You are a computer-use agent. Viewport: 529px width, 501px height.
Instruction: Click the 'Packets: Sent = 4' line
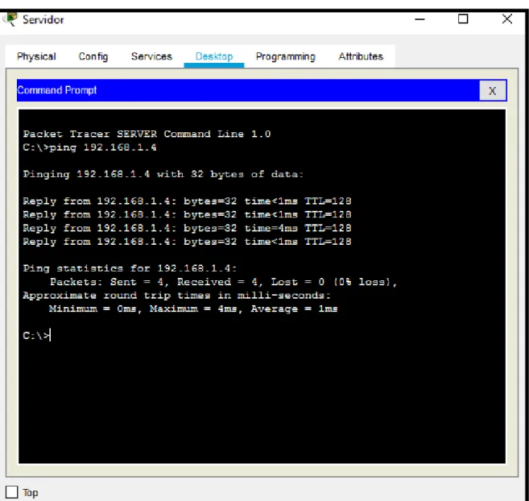tap(223, 282)
